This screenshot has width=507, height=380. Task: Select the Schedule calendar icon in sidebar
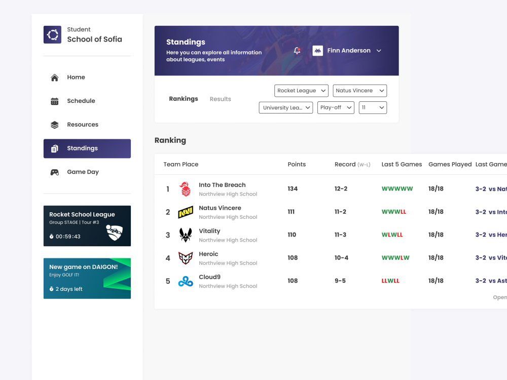[54, 101]
